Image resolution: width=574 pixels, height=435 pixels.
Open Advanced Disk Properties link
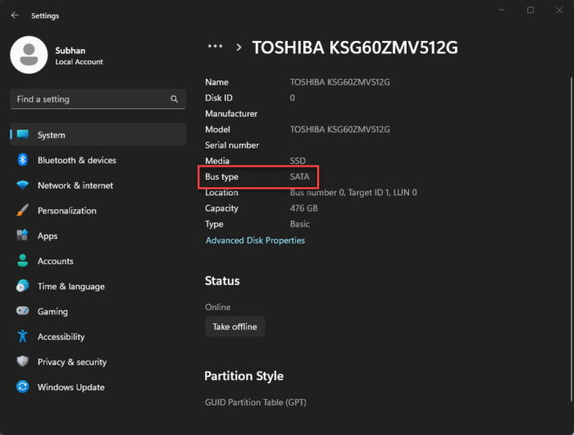(255, 240)
